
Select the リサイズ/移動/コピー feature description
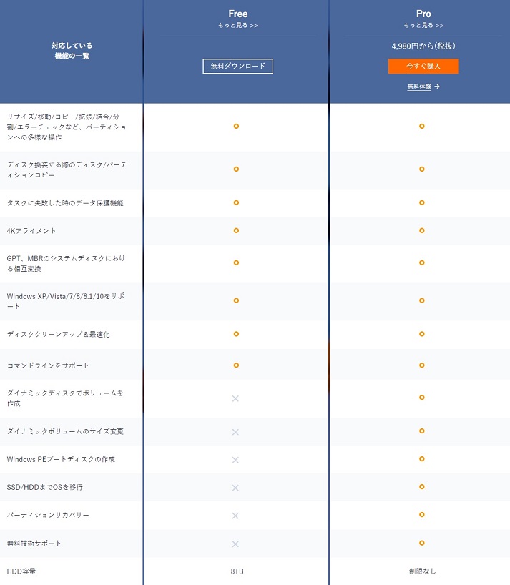pyautogui.click(x=67, y=127)
